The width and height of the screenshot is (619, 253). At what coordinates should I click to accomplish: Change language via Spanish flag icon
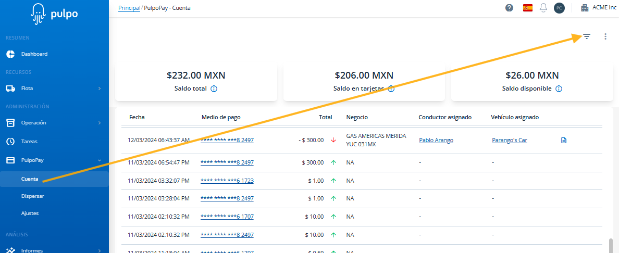pyautogui.click(x=527, y=8)
